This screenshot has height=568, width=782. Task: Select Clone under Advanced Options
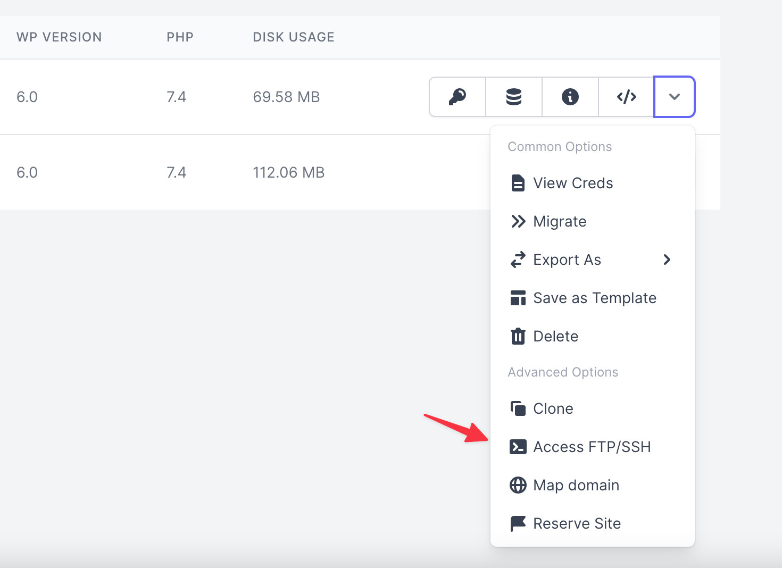tap(593, 408)
